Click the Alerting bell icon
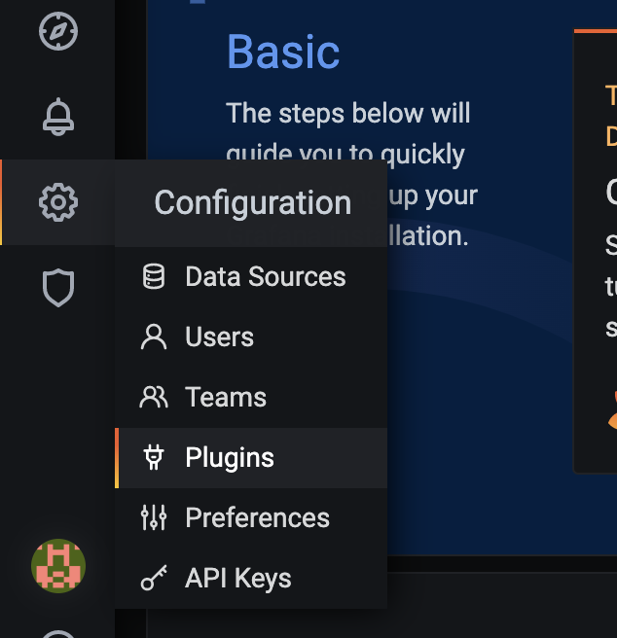This screenshot has width=617, height=638. [x=57, y=117]
